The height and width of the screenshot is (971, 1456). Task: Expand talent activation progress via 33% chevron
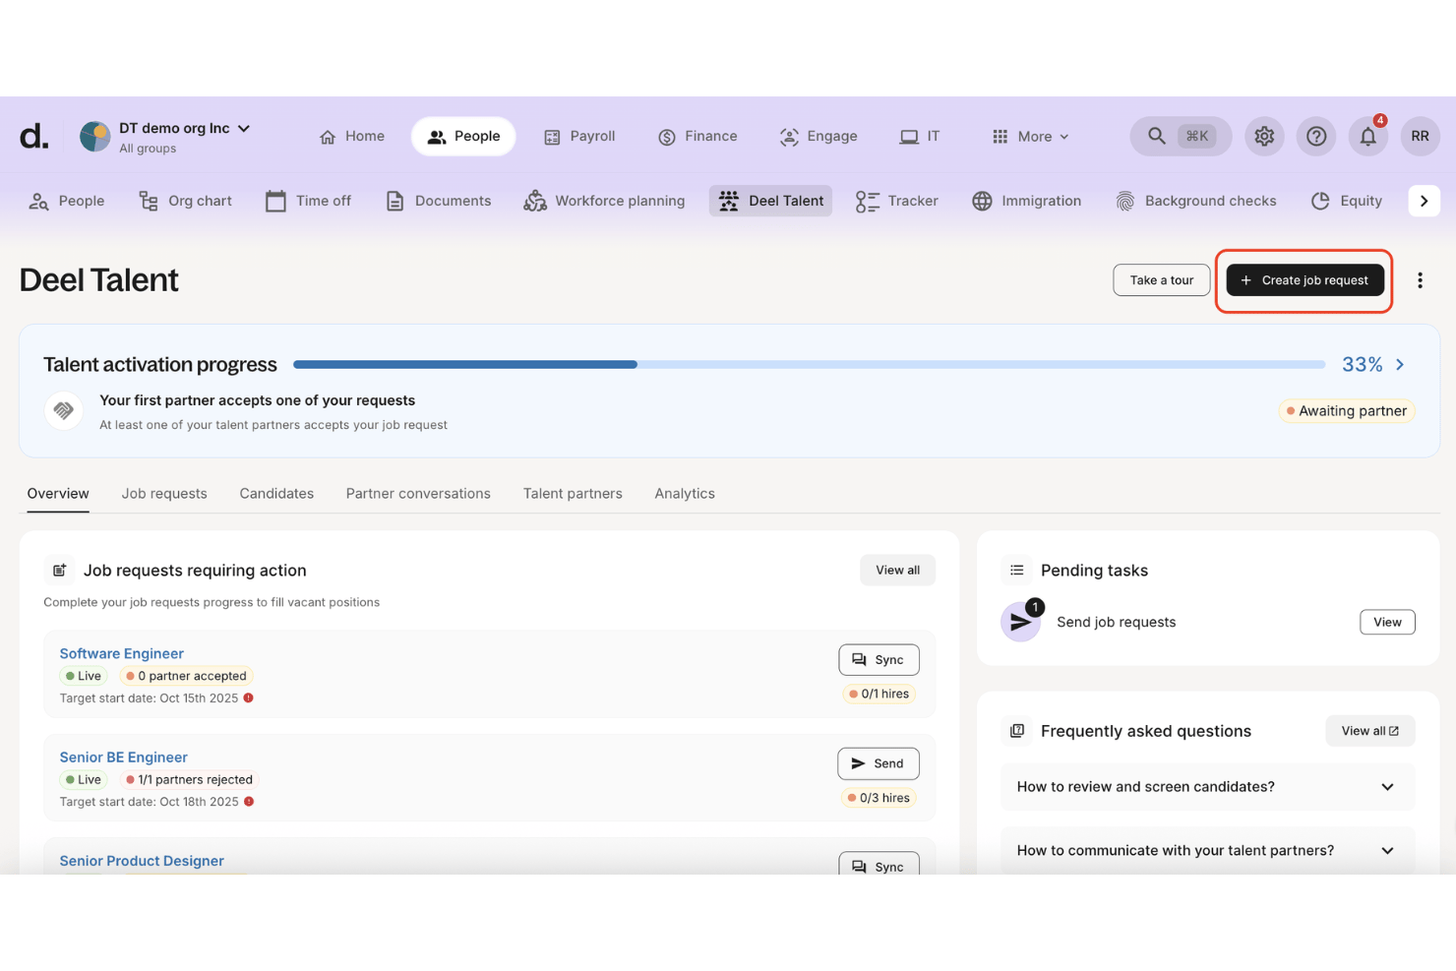point(1400,365)
